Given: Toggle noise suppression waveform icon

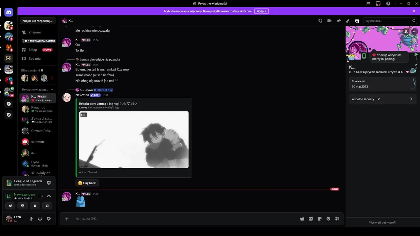Looking at the screenshot, I should click(x=41, y=196).
